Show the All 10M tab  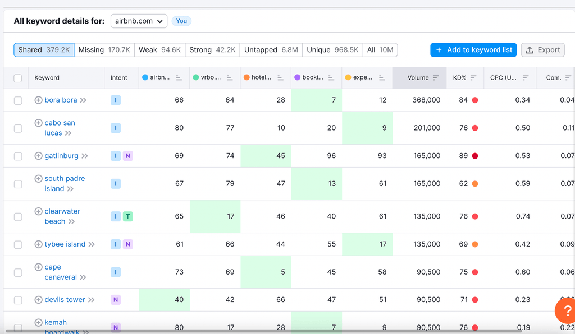380,50
